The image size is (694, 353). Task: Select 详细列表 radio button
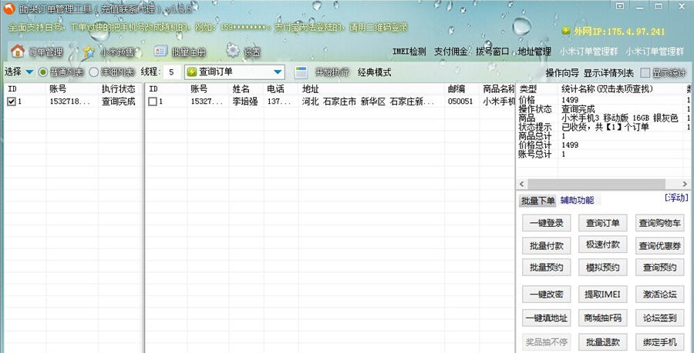click(112, 72)
